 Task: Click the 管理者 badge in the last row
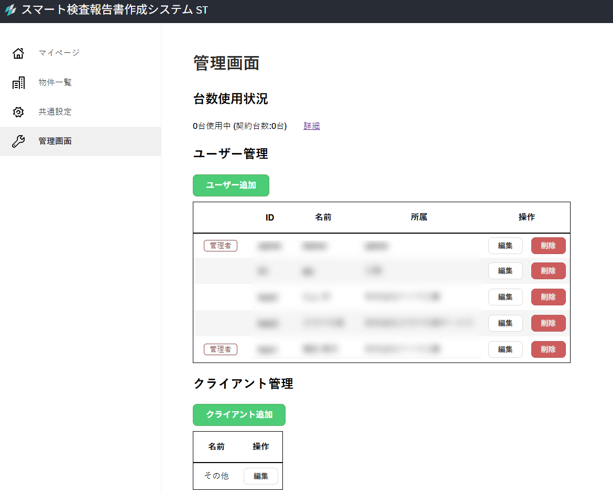pos(220,349)
